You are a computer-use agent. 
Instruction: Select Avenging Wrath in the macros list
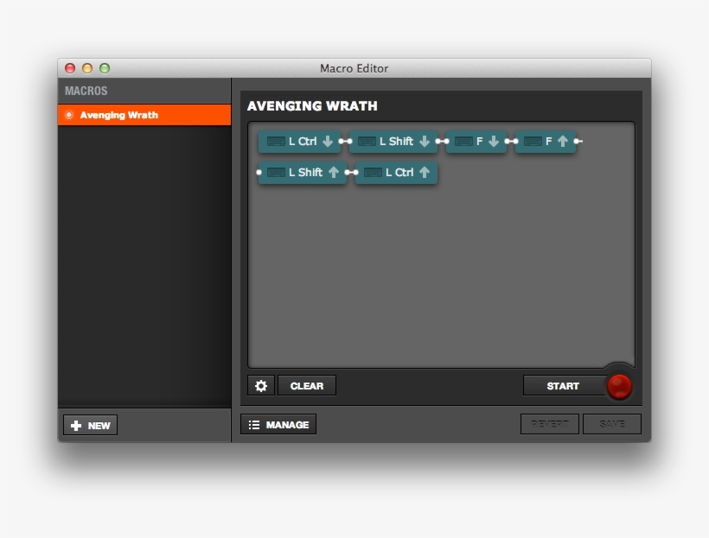tap(144, 115)
